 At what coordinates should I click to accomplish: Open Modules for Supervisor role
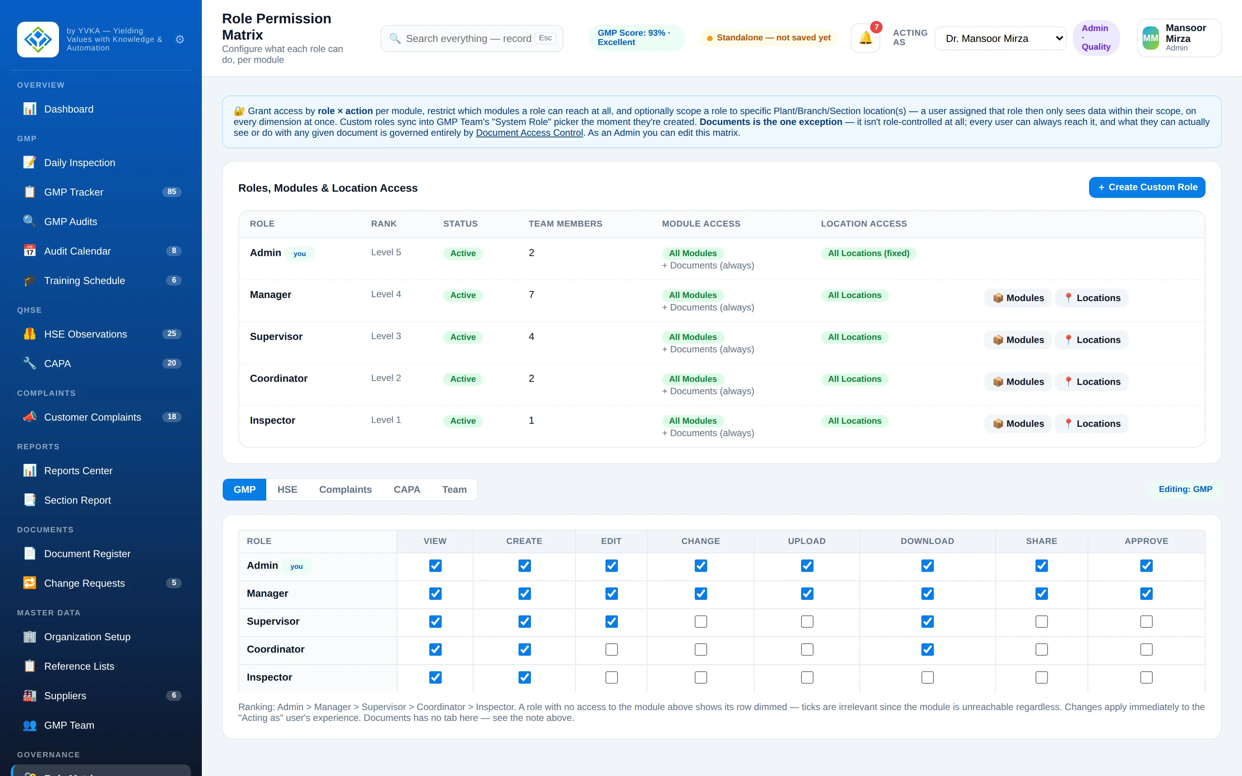click(1018, 340)
